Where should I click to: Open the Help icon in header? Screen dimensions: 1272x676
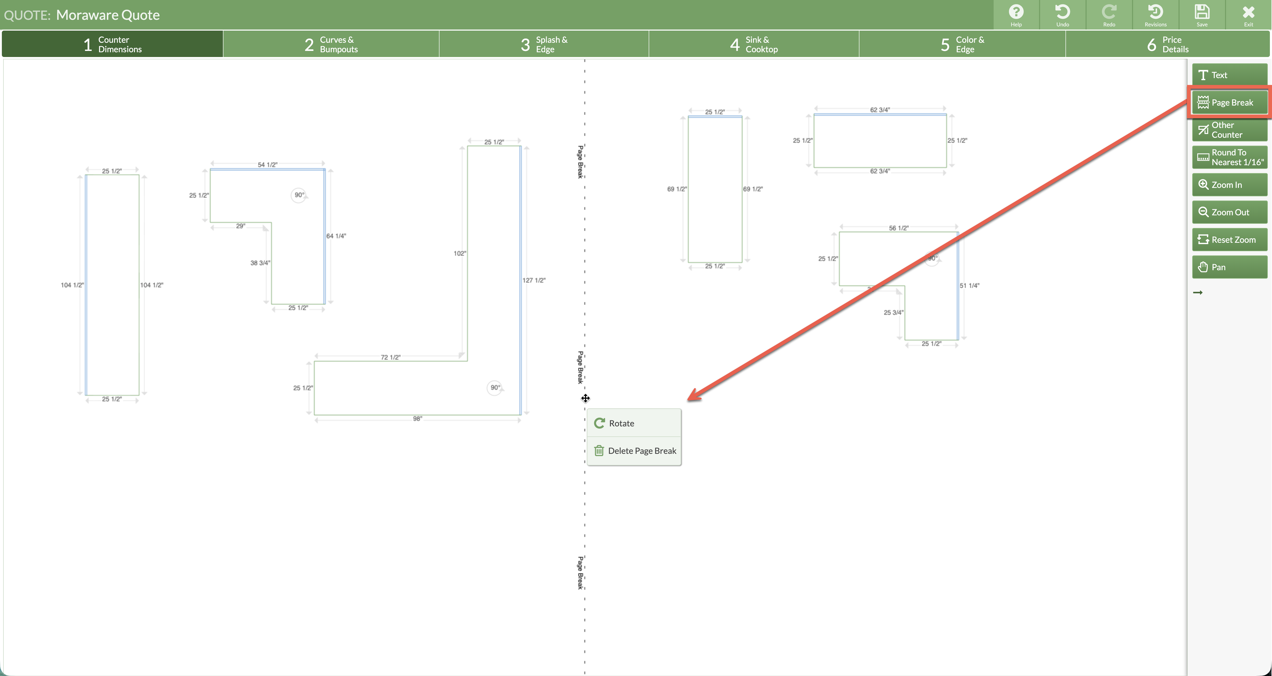pyautogui.click(x=1016, y=15)
